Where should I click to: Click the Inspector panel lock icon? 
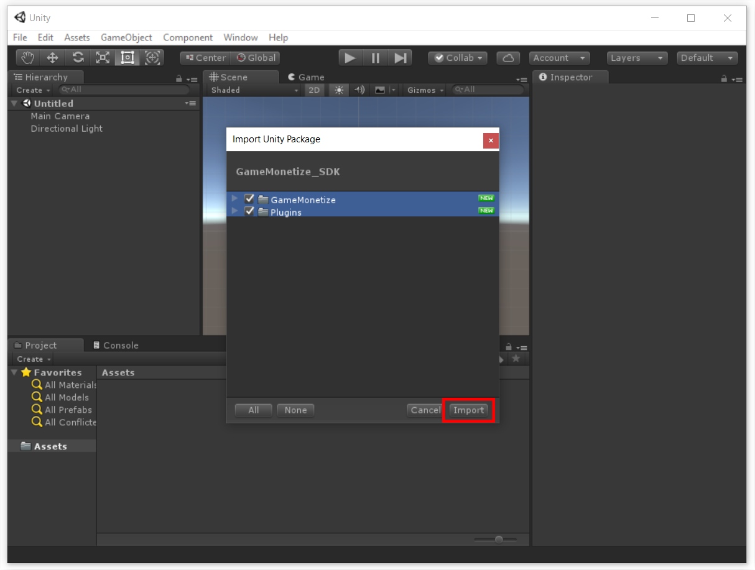[x=724, y=79]
